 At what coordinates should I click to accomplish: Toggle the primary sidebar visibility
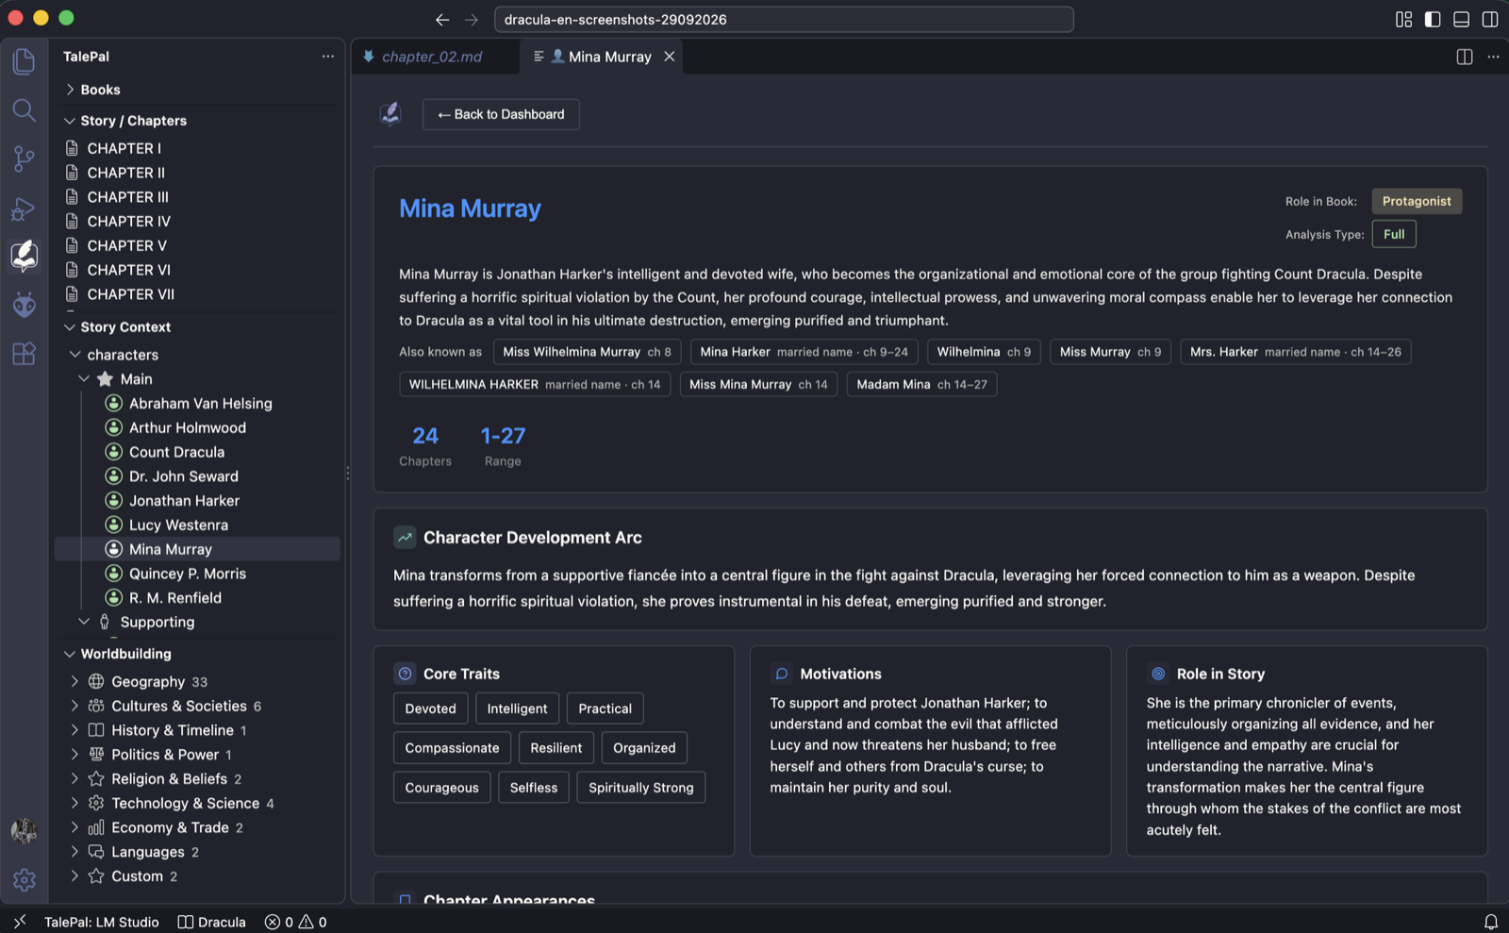(x=1433, y=19)
